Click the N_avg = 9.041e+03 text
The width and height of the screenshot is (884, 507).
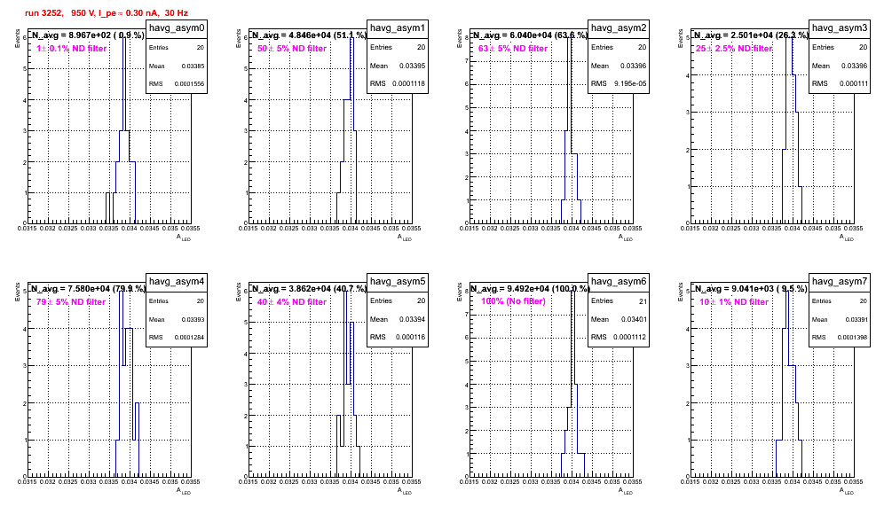pos(751,289)
